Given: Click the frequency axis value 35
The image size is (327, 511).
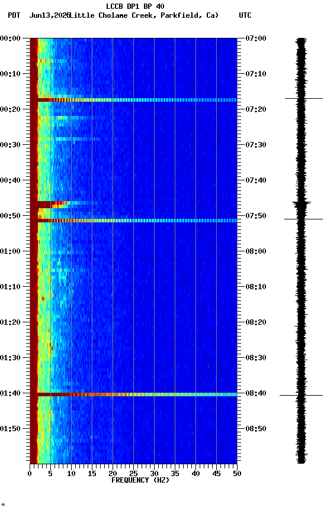Looking at the screenshot, I should (x=175, y=474).
